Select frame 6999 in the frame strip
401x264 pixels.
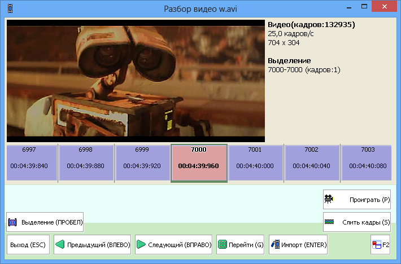point(143,163)
